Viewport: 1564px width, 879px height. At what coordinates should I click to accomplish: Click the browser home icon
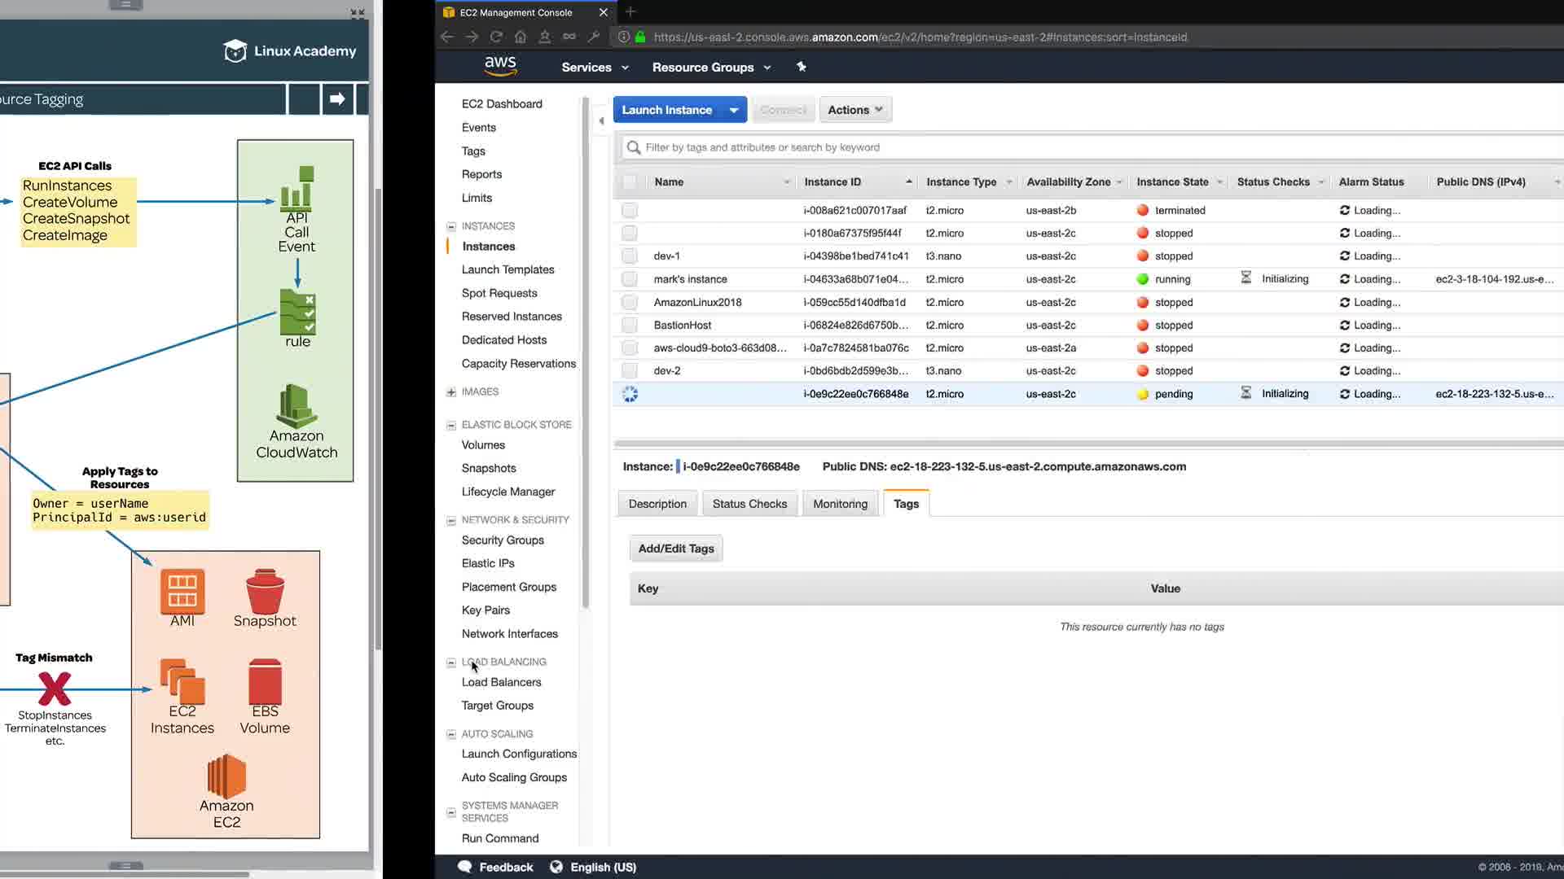point(521,37)
